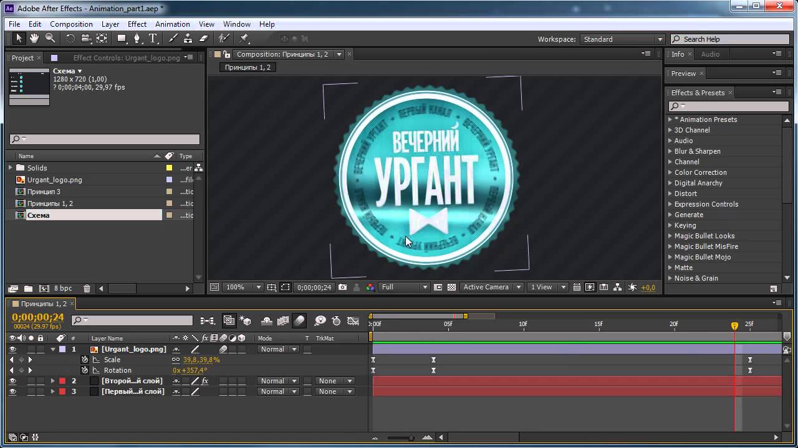This screenshot has width=798, height=448.
Task: Open the Active Camera view dropdown
Action: coord(491,287)
